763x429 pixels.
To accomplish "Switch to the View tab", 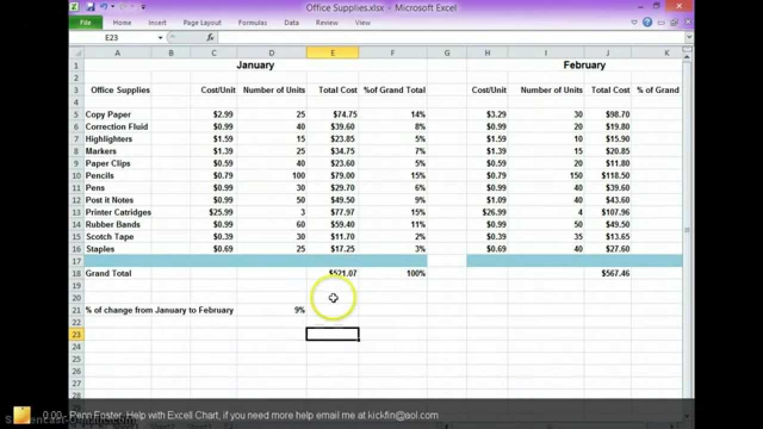I will coord(362,23).
